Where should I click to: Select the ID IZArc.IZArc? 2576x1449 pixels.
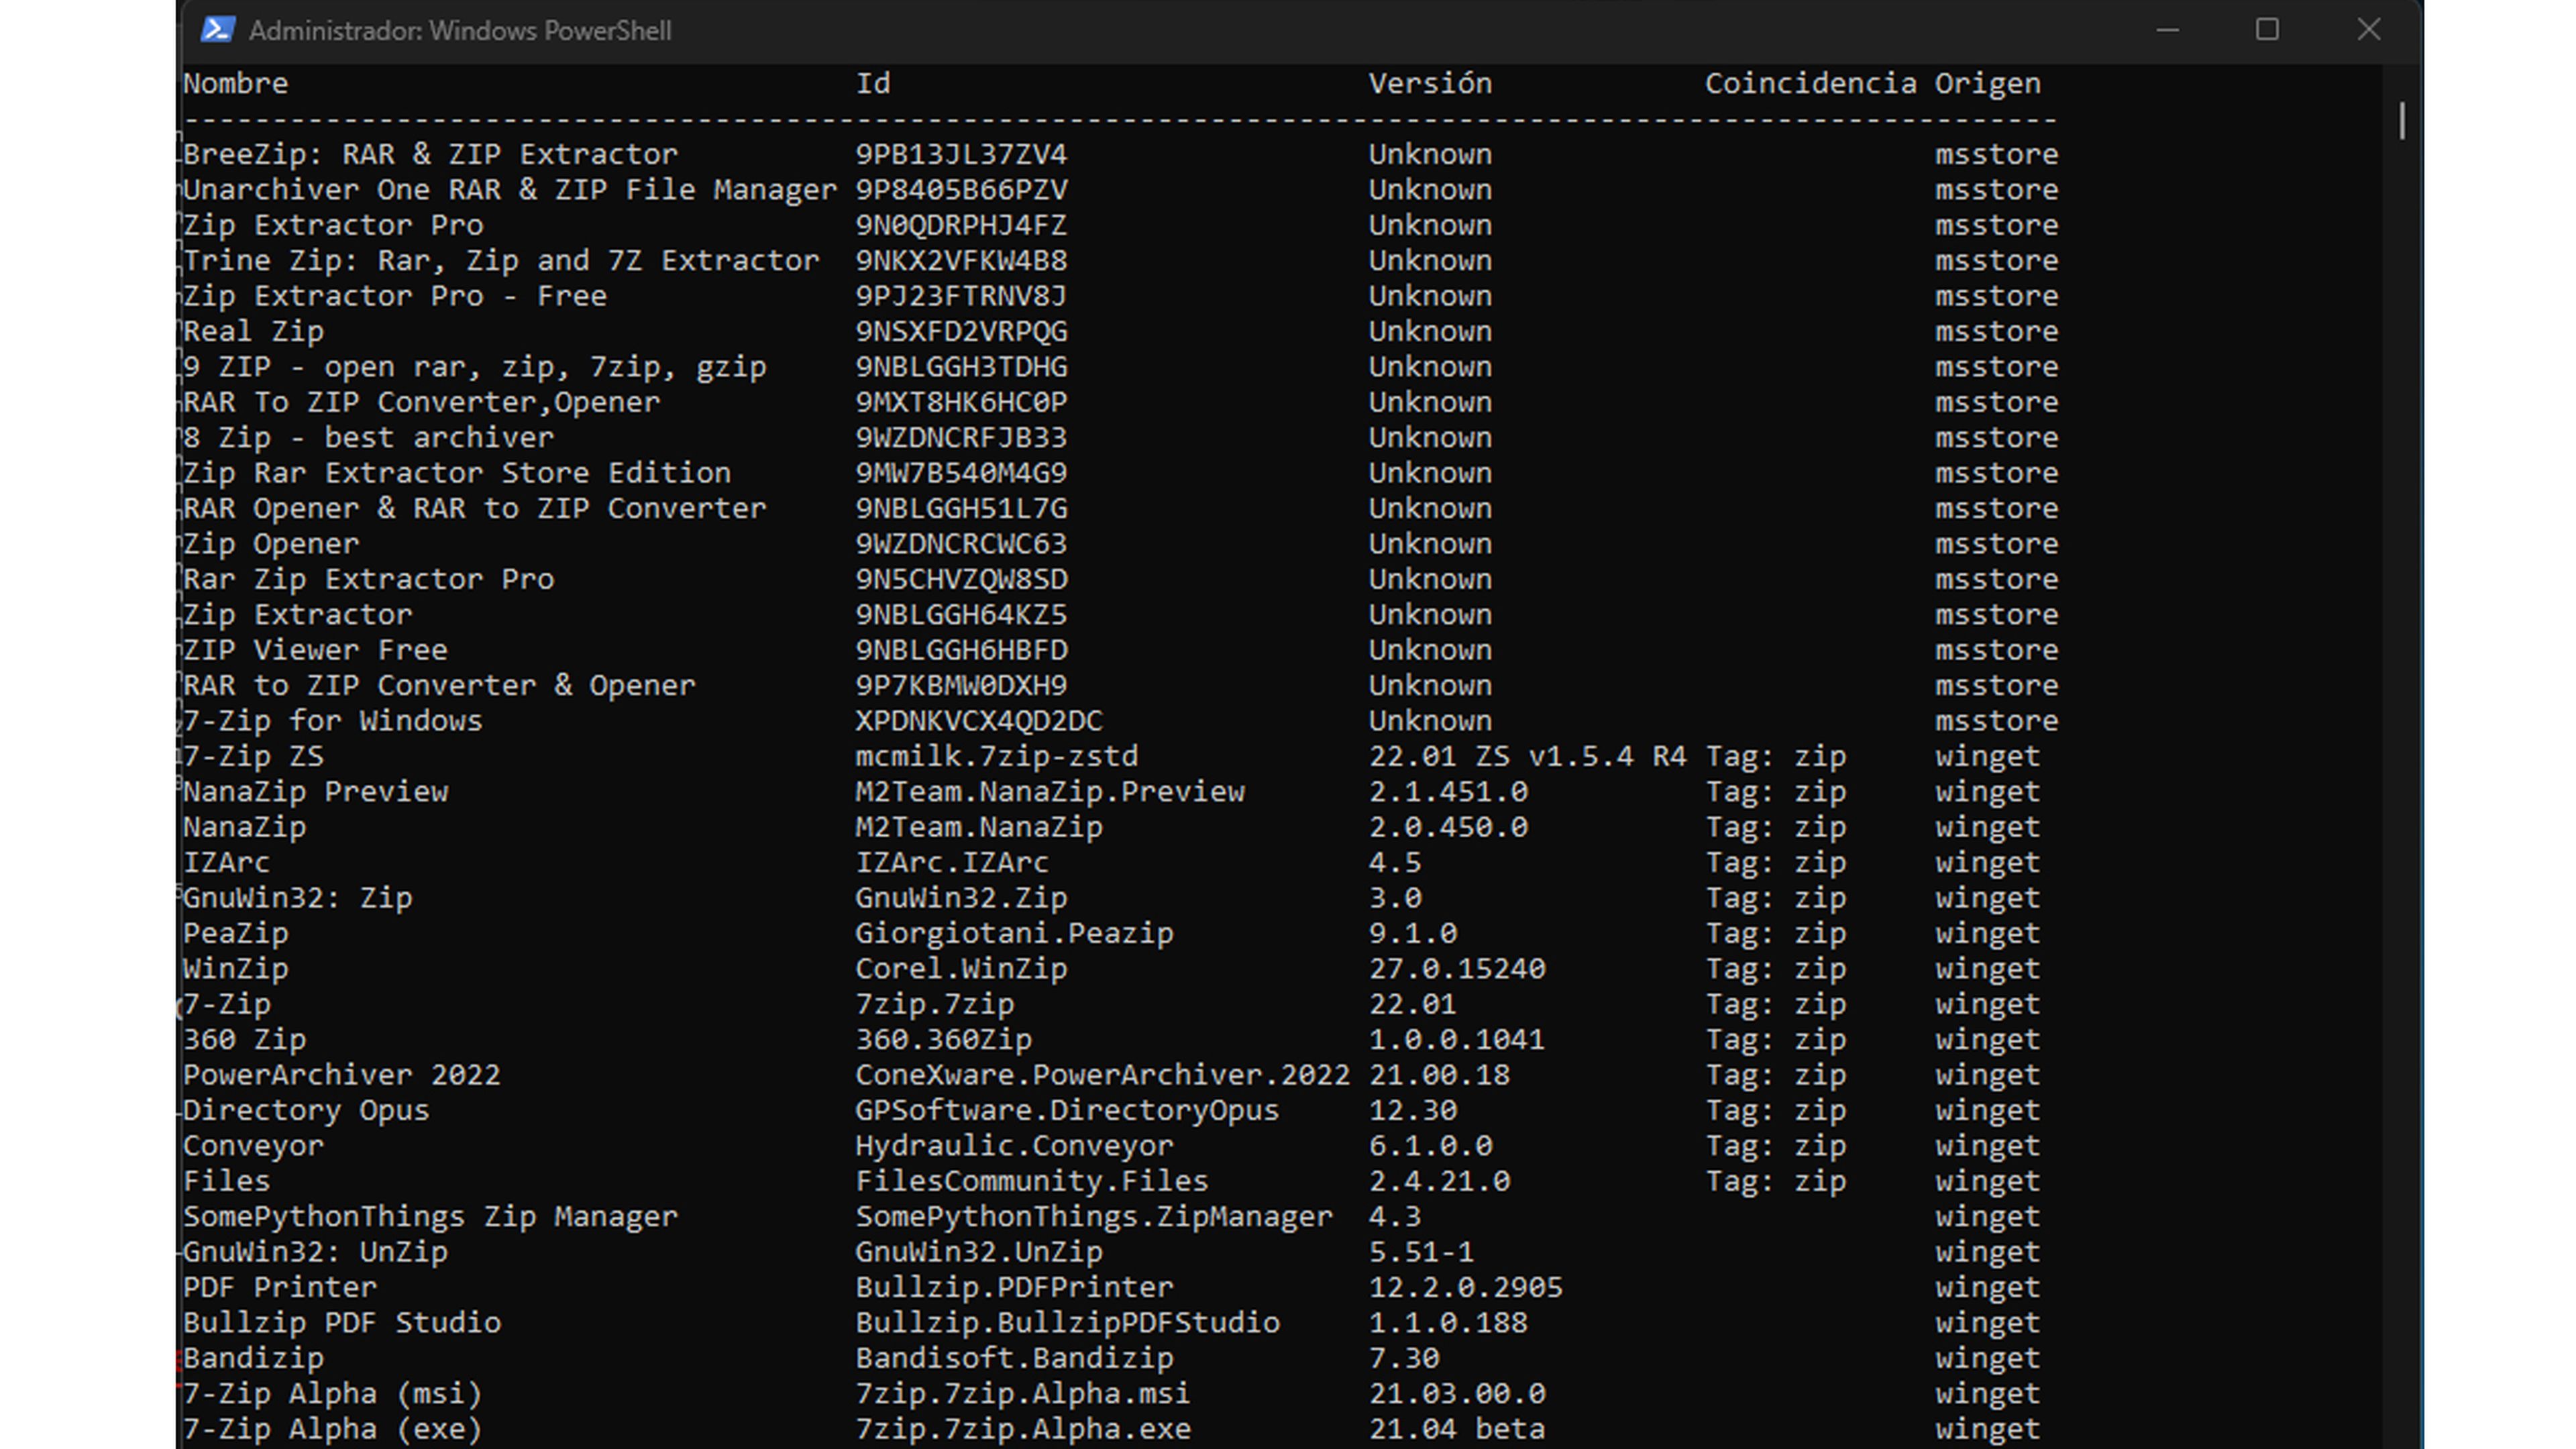(x=952, y=863)
